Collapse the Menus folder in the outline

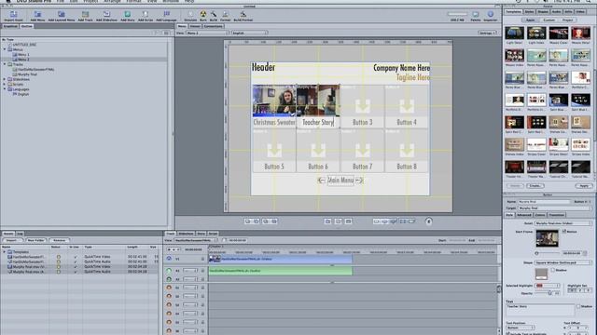coord(5,49)
